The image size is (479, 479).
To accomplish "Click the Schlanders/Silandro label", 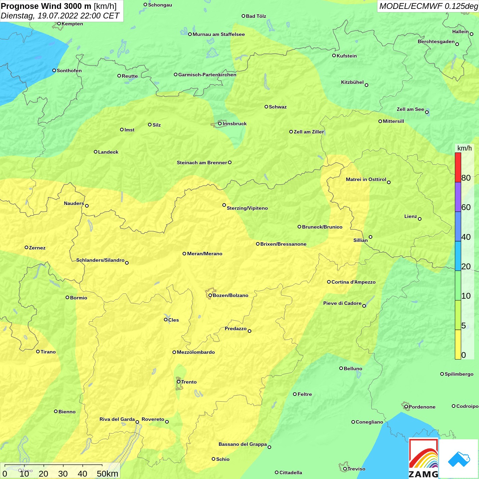I will [x=100, y=260].
